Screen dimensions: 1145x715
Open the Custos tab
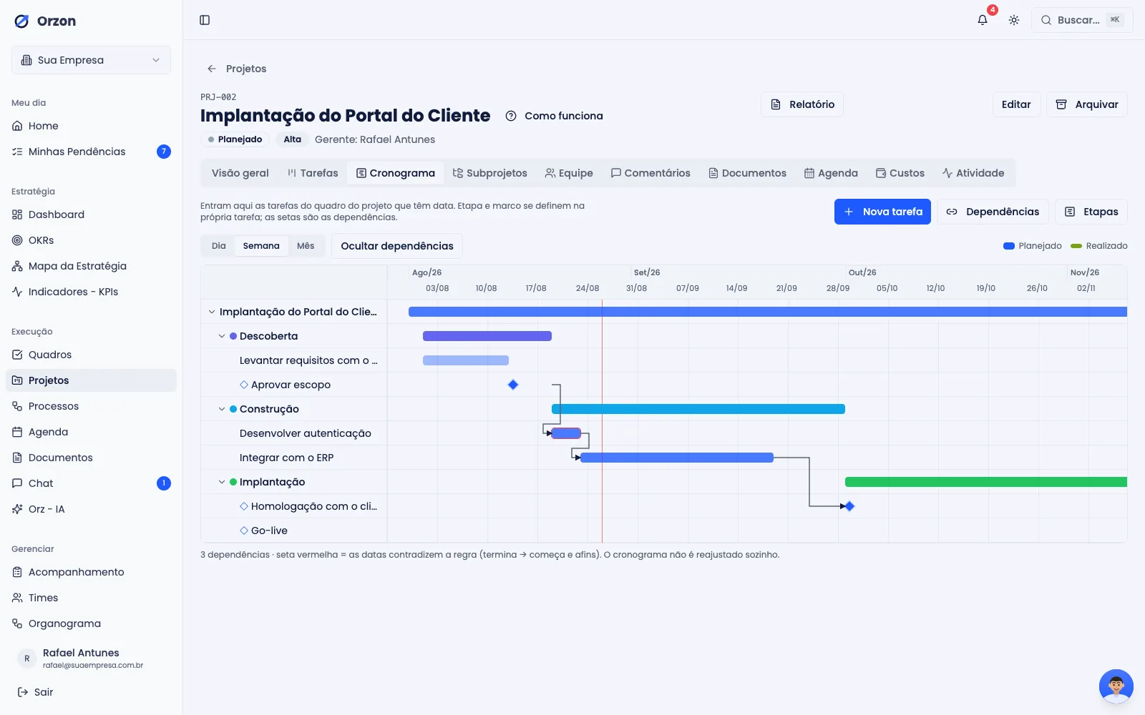(900, 173)
